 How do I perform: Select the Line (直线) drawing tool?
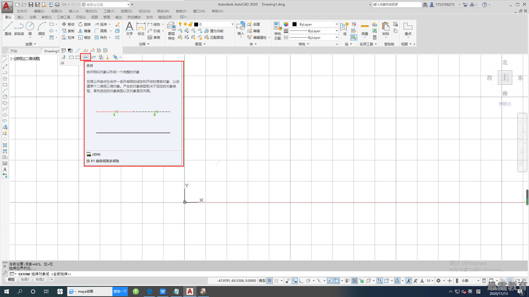tap(8, 29)
